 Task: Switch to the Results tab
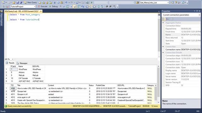10,63
